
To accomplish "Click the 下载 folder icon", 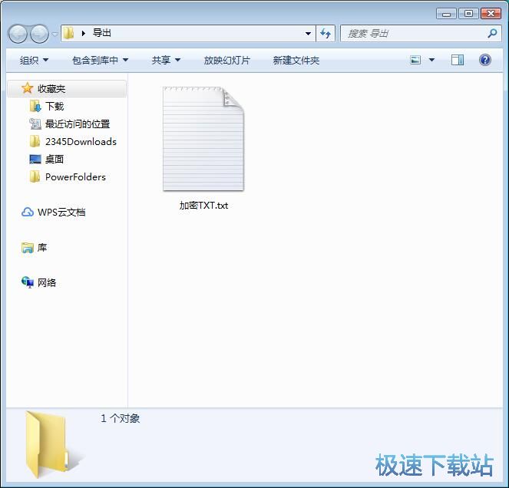I will coord(35,106).
